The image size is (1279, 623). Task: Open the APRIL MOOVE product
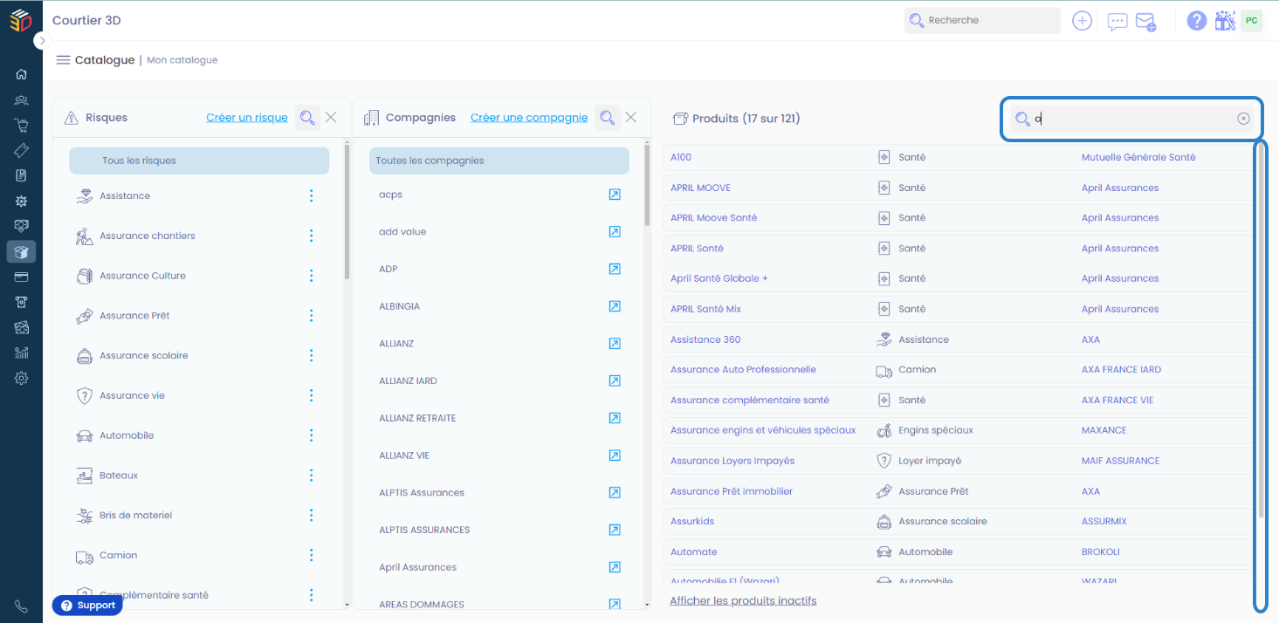700,188
